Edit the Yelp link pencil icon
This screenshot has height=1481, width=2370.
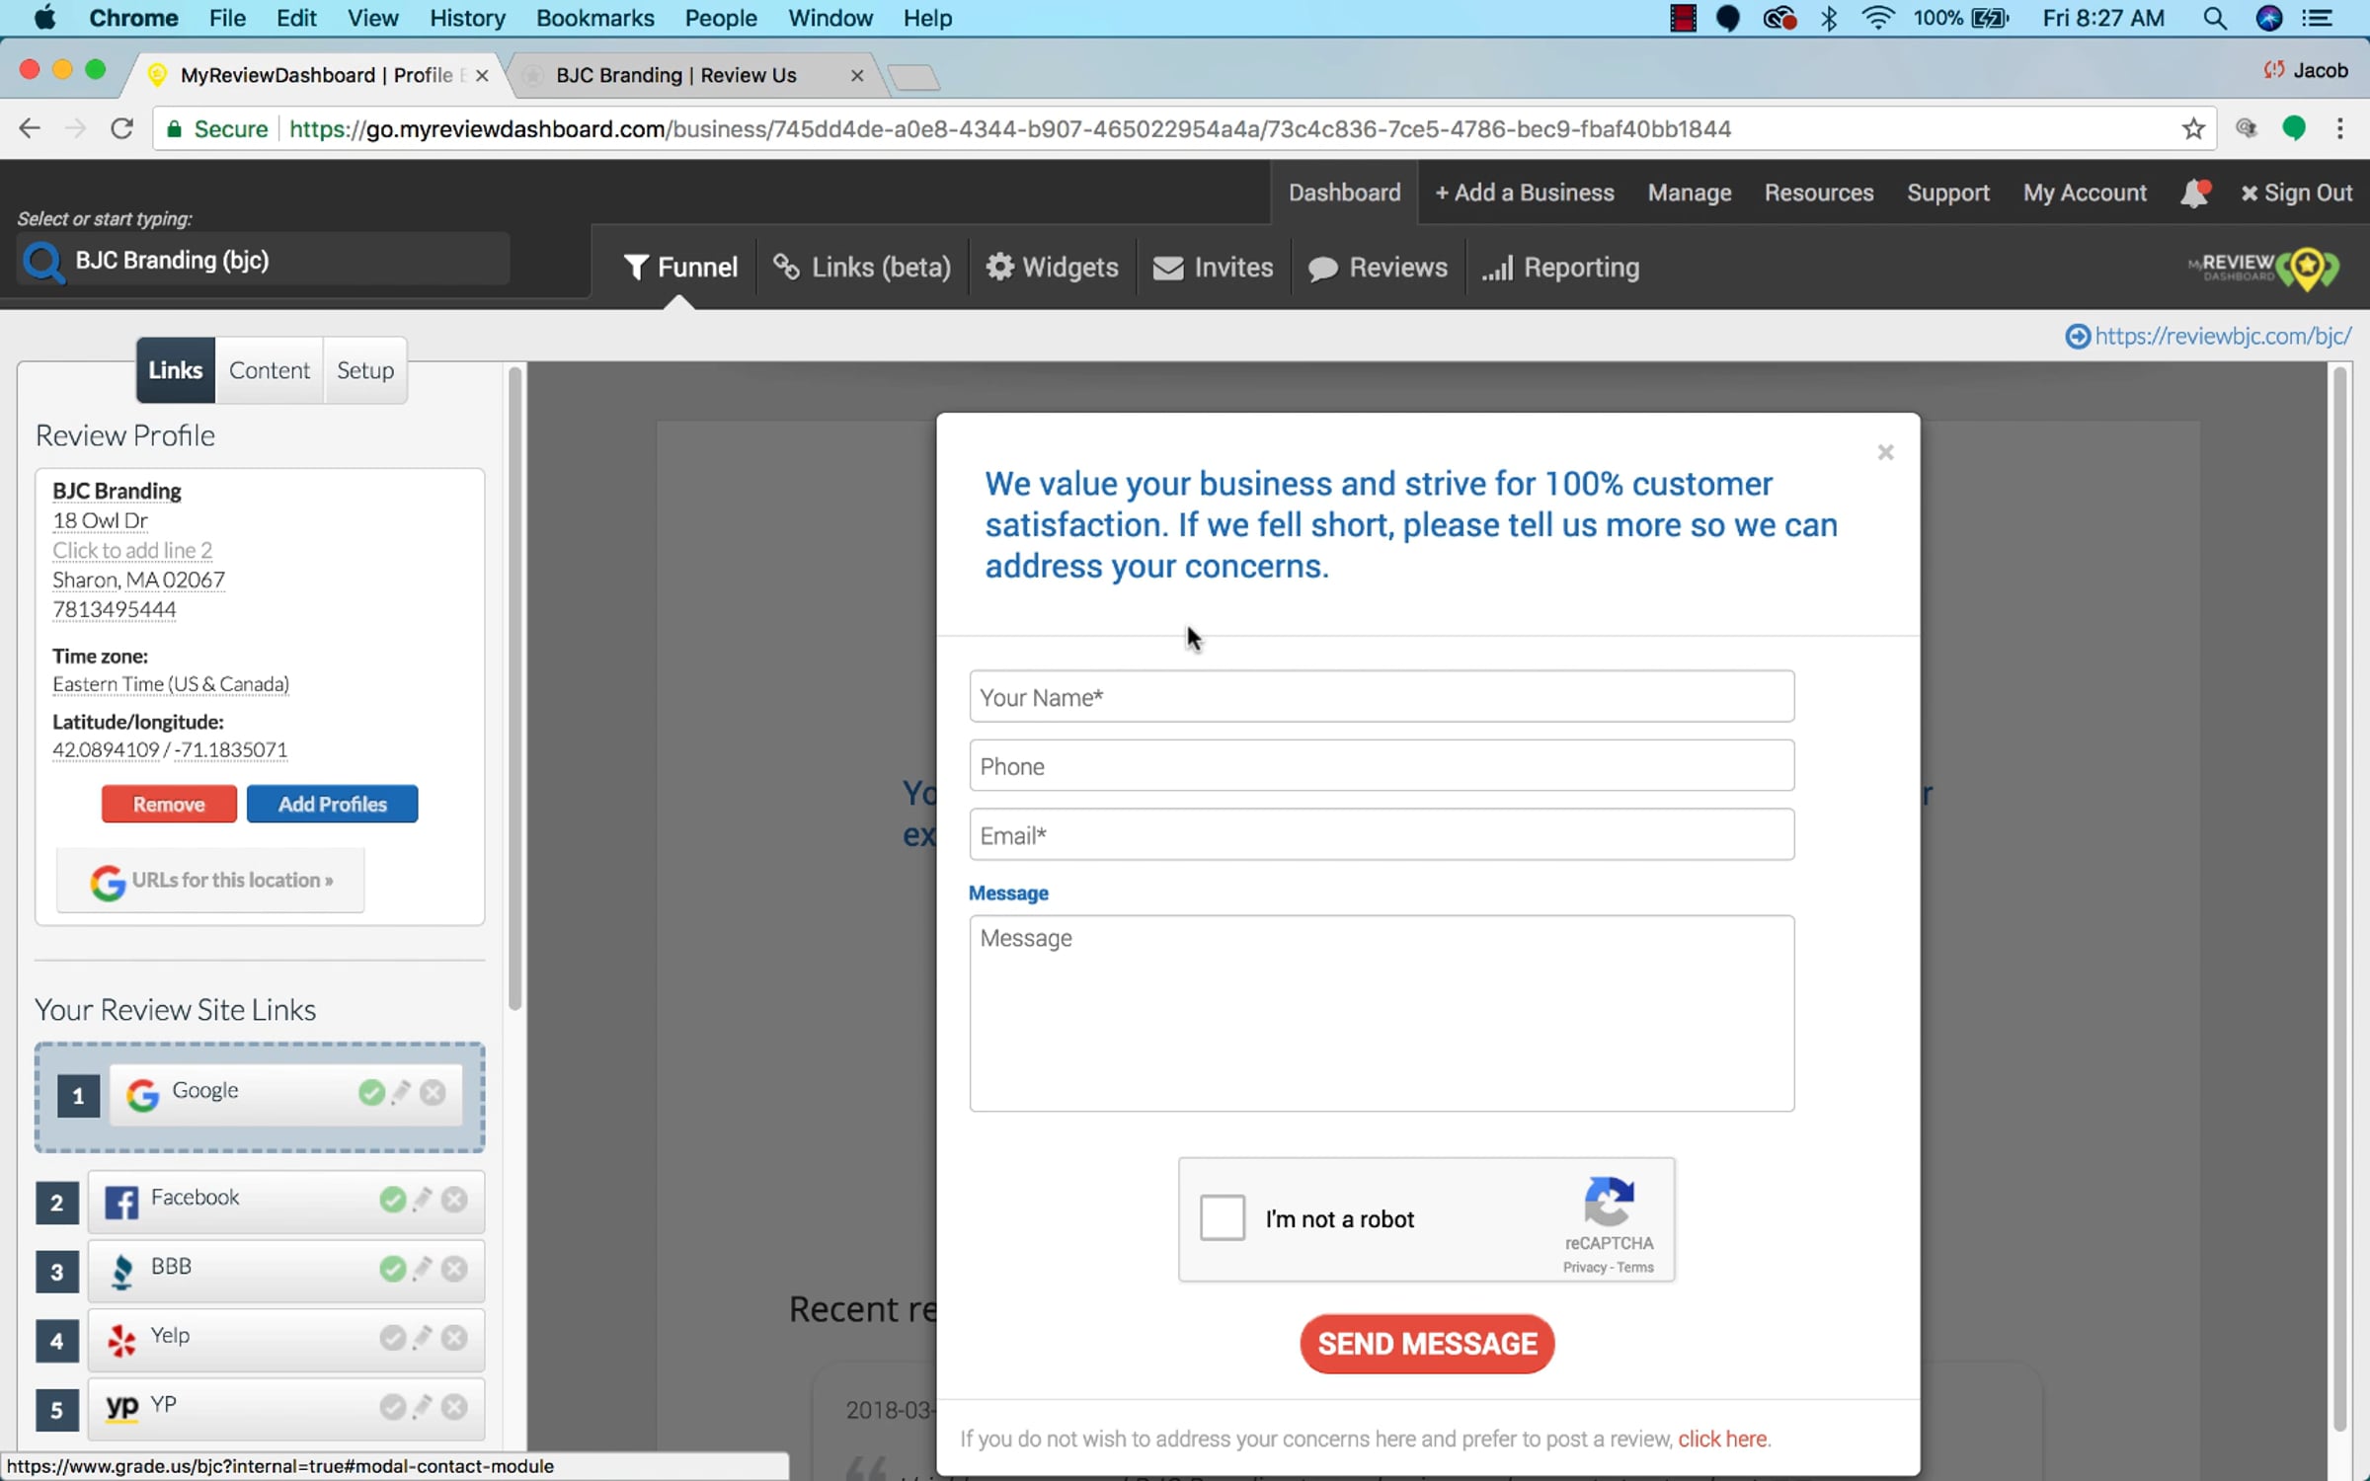tap(423, 1338)
